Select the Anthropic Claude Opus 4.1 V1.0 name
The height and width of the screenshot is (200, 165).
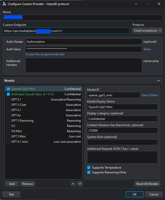(x=32, y=94)
